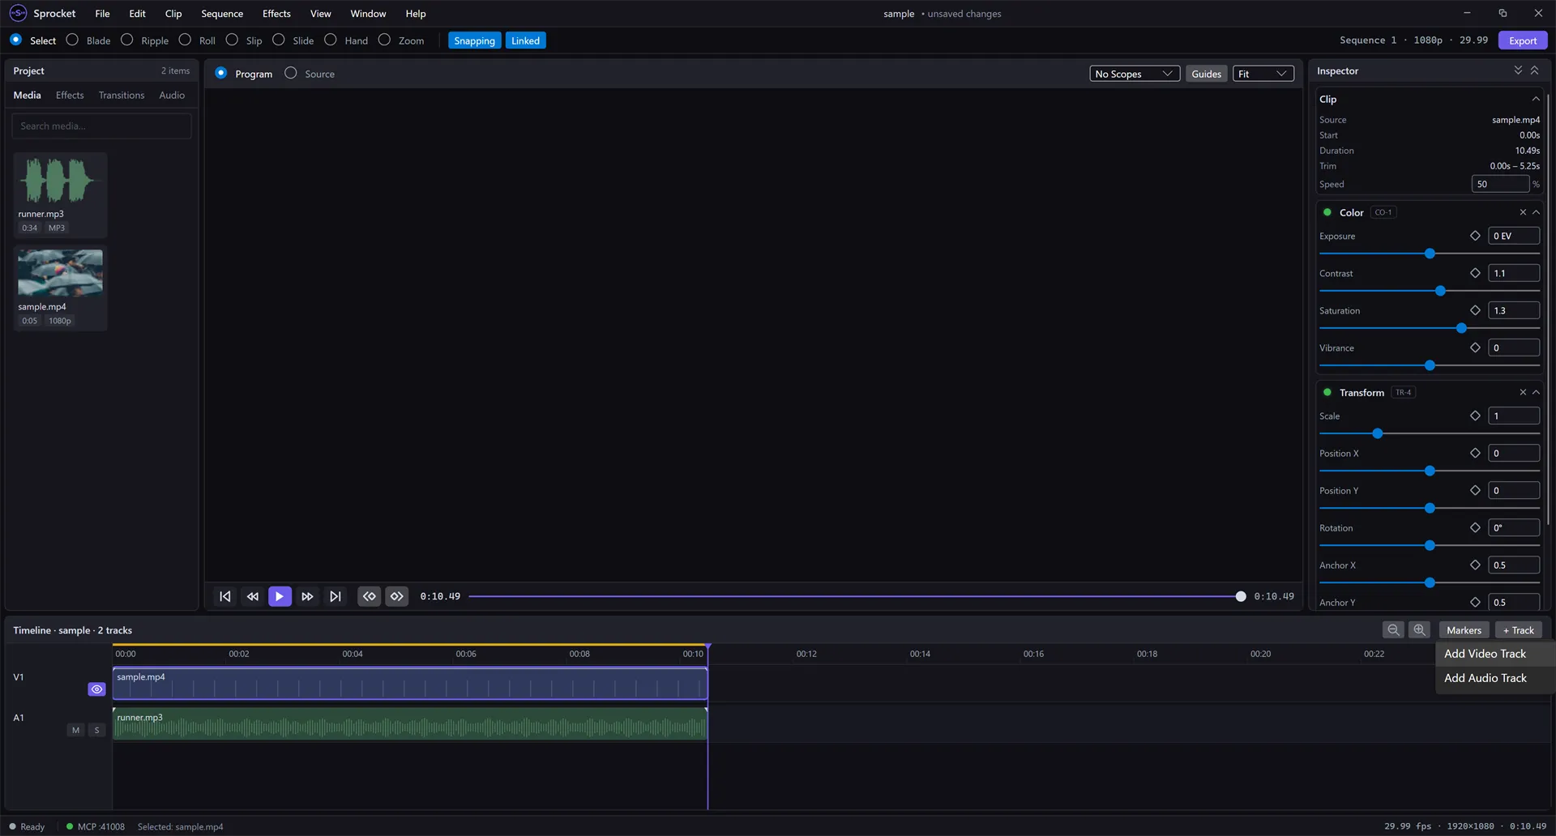The height and width of the screenshot is (836, 1556).
Task: Open the No Scopes dropdown
Action: (x=1135, y=74)
